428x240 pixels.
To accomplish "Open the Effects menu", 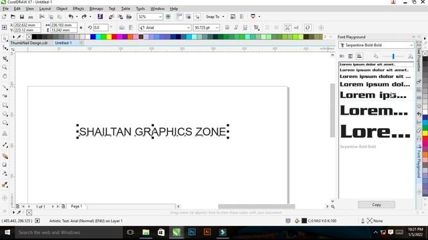I will 78,9.
